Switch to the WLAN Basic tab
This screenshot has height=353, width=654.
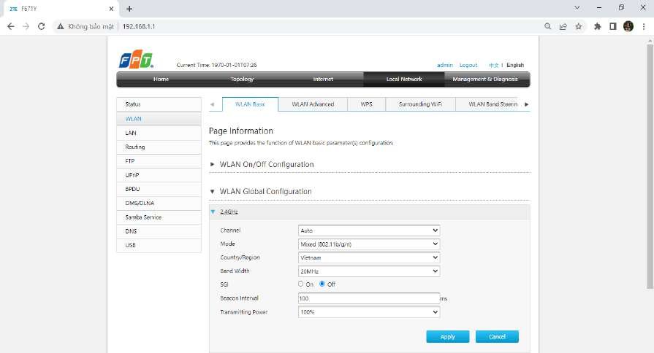tap(250, 104)
